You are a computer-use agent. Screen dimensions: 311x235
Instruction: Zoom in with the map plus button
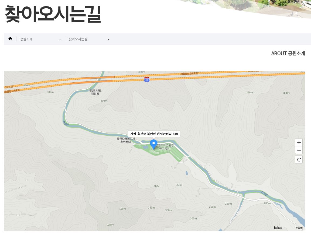pyautogui.click(x=299, y=143)
